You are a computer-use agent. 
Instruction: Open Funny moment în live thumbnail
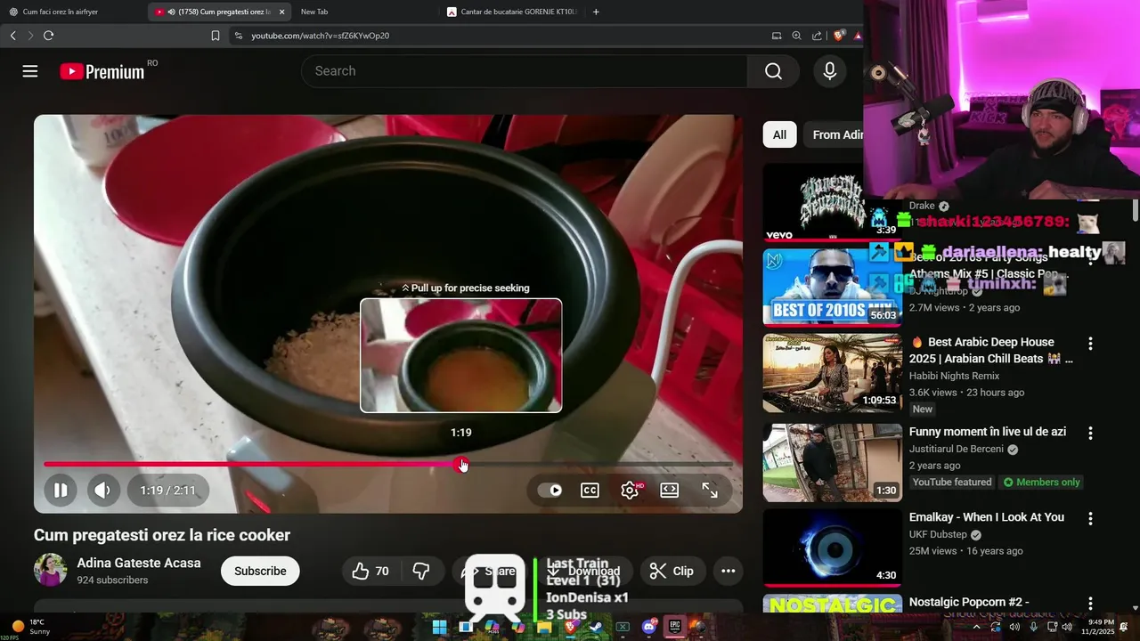coord(832,463)
